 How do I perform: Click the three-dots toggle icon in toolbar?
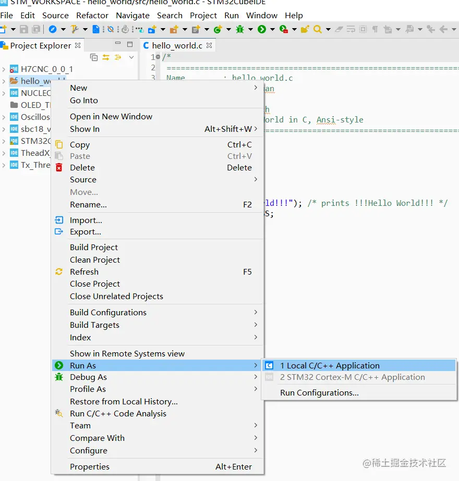pos(140,30)
